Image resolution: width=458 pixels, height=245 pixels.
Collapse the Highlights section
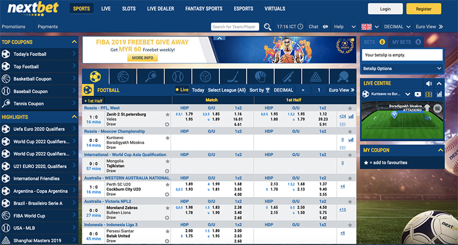pyautogui.click(x=74, y=117)
